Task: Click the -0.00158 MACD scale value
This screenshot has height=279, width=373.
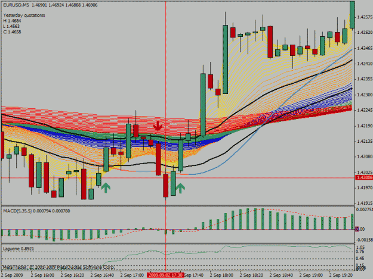Action: [x=365, y=240]
